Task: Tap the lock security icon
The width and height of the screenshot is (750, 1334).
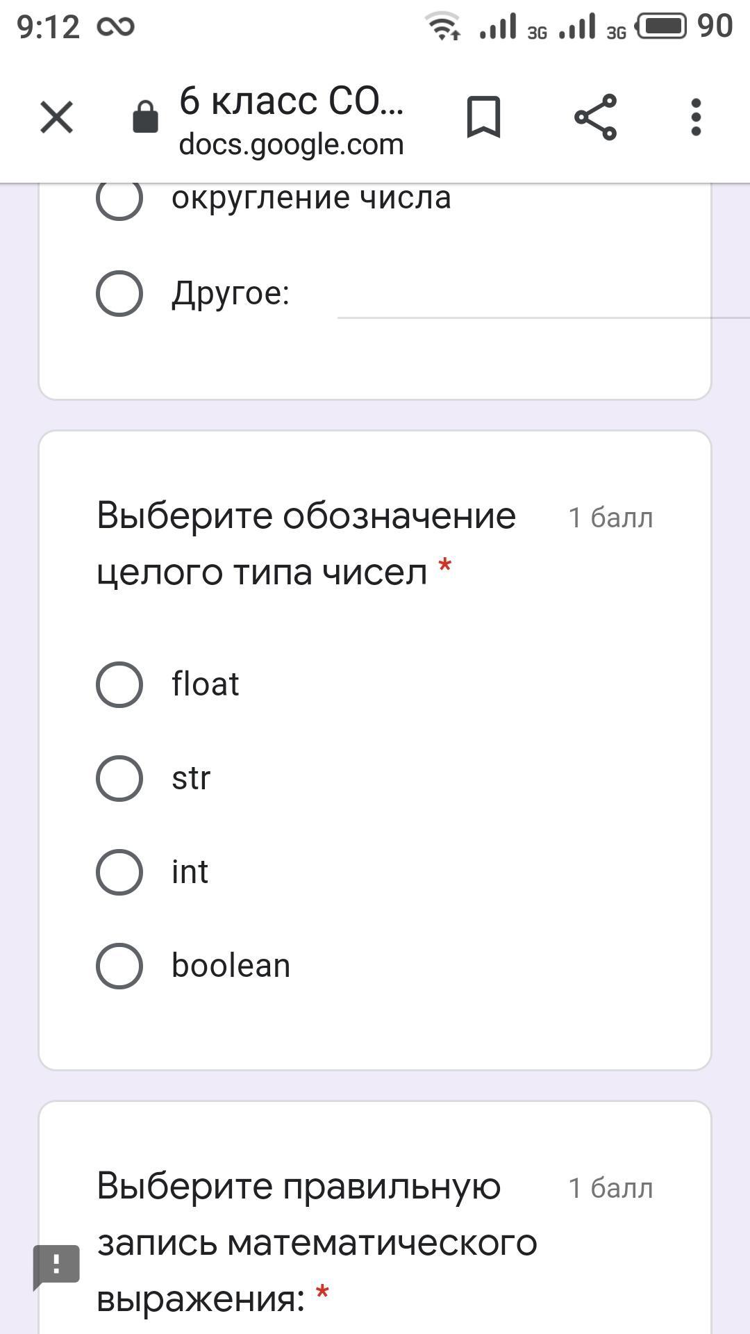Action: (145, 117)
